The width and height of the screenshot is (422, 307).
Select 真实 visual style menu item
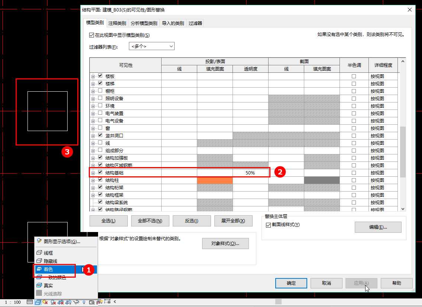pos(48,285)
